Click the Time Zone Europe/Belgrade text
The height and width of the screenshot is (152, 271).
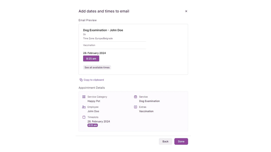pyautogui.click(x=98, y=39)
